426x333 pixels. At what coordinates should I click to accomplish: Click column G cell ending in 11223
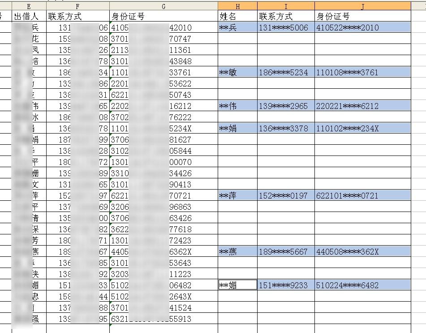pos(164,274)
